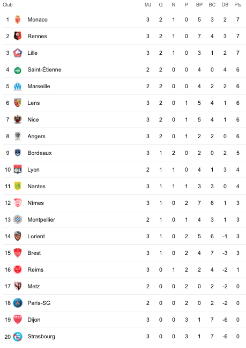Viewport: 246px width, 348px height.
Task: Open the Lens team name
Action: point(34,103)
